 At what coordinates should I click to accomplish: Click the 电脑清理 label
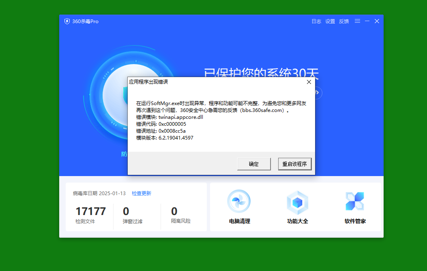[x=240, y=221]
